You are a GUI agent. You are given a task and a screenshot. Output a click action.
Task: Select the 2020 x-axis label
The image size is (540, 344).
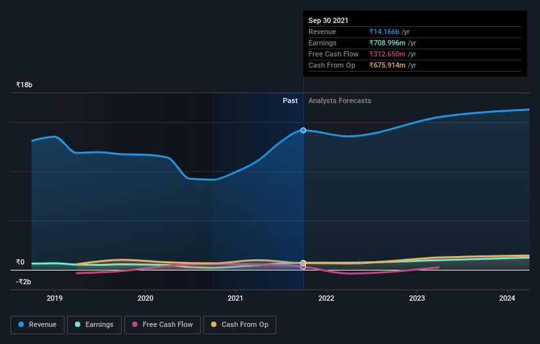[x=145, y=298]
